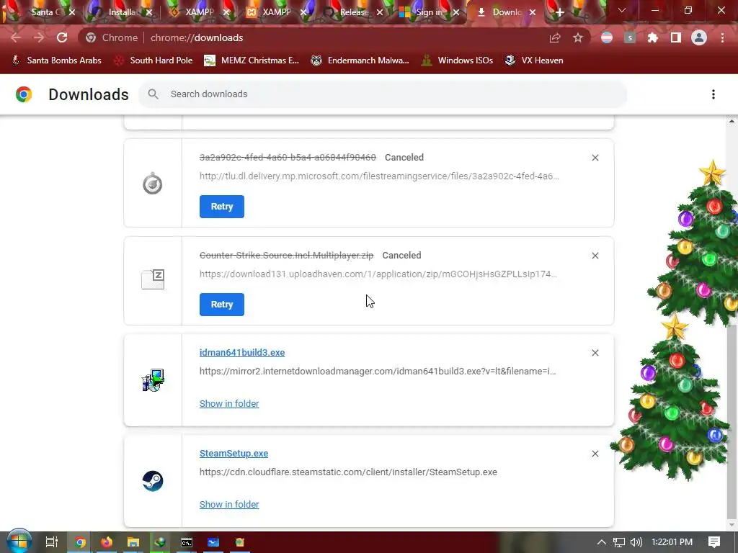Open the notification center icon
Viewport: 738px width, 553px height.
[714, 542]
